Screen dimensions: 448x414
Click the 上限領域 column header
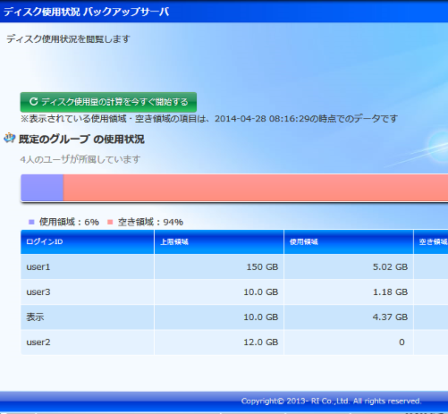[x=219, y=241]
